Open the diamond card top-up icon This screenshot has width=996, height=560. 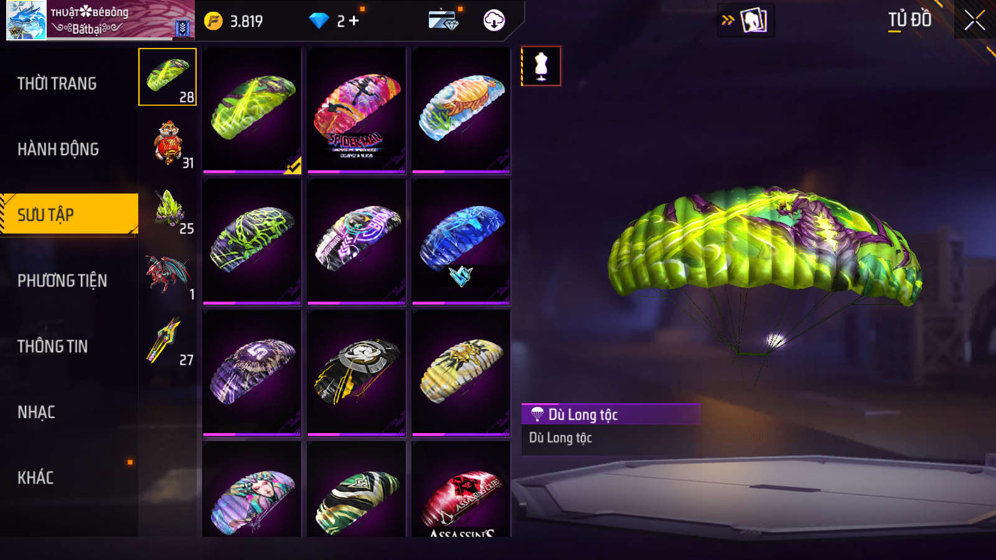pyautogui.click(x=443, y=20)
